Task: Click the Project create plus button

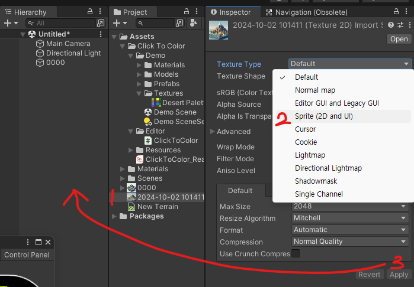Action: (117, 23)
